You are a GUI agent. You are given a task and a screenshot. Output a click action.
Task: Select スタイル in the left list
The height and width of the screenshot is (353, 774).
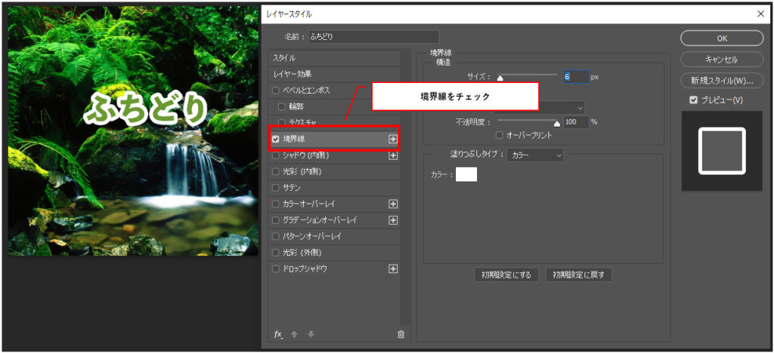(x=333, y=58)
